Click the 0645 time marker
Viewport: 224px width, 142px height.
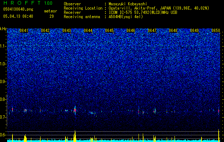click(109, 31)
